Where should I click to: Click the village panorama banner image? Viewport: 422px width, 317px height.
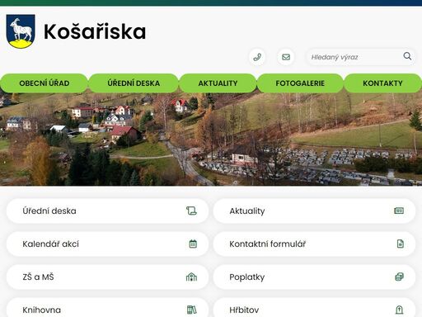pos(211,140)
